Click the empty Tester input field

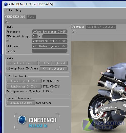pyautogui.click(x=50, y=51)
